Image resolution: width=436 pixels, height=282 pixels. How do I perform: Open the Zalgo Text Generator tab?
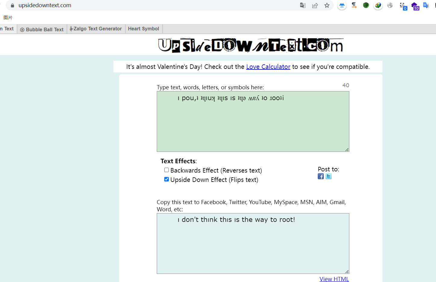click(96, 29)
